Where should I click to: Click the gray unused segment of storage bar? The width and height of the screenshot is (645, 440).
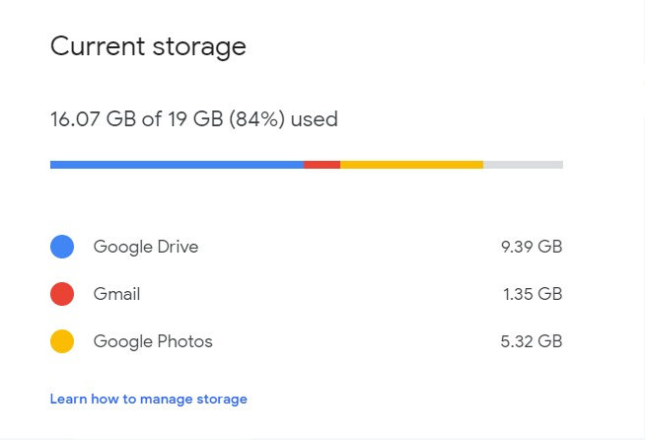click(524, 165)
